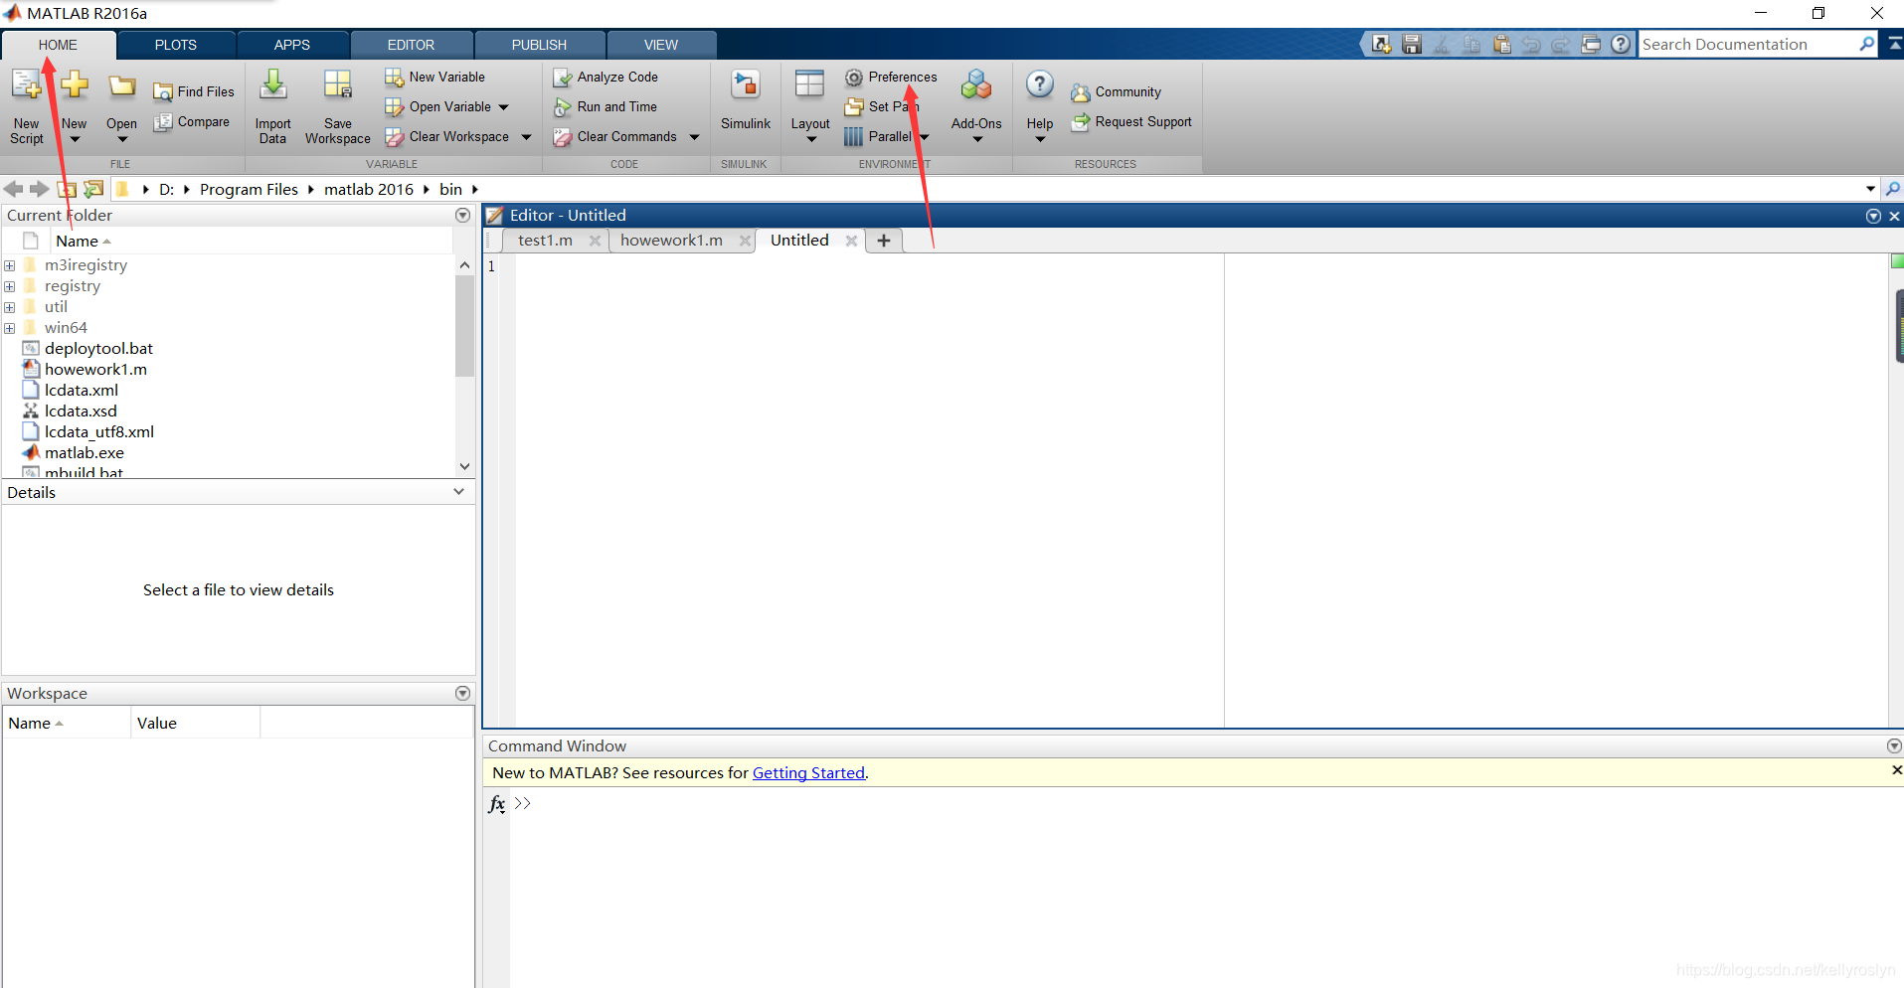Switch to the PLOTS ribbon tab
This screenshot has width=1904, height=988.
[x=176, y=45]
